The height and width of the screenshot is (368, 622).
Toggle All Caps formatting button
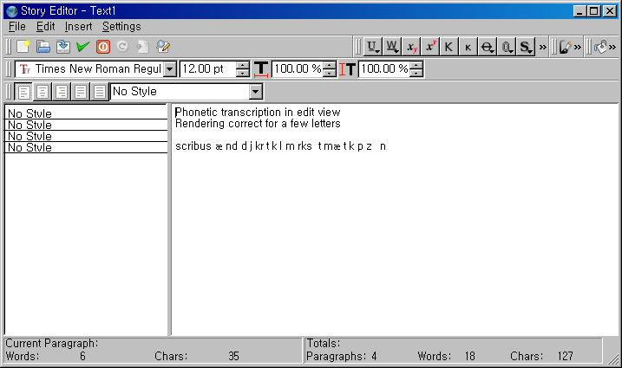tap(449, 47)
